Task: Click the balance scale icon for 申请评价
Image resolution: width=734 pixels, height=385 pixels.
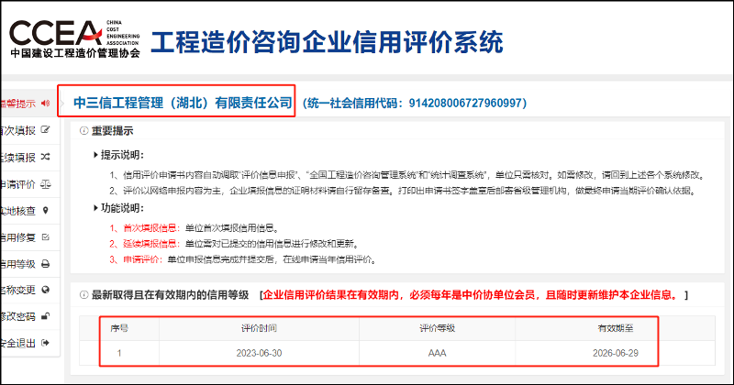Action: [x=45, y=183]
